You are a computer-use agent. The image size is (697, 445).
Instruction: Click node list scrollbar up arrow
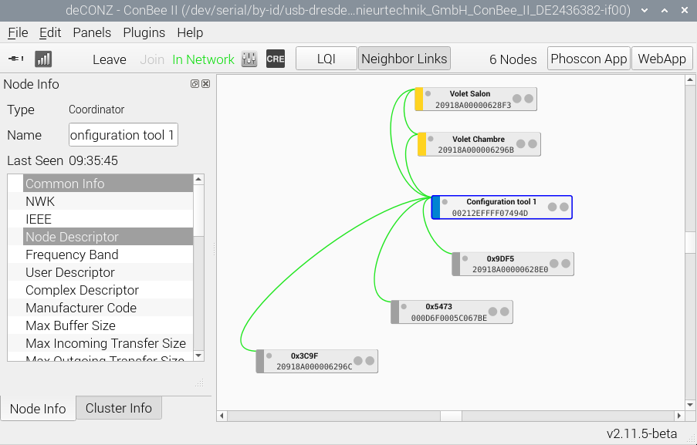pos(198,179)
